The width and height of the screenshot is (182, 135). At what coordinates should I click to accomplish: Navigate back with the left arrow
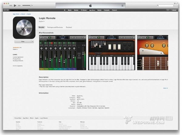(x=5, y=10)
